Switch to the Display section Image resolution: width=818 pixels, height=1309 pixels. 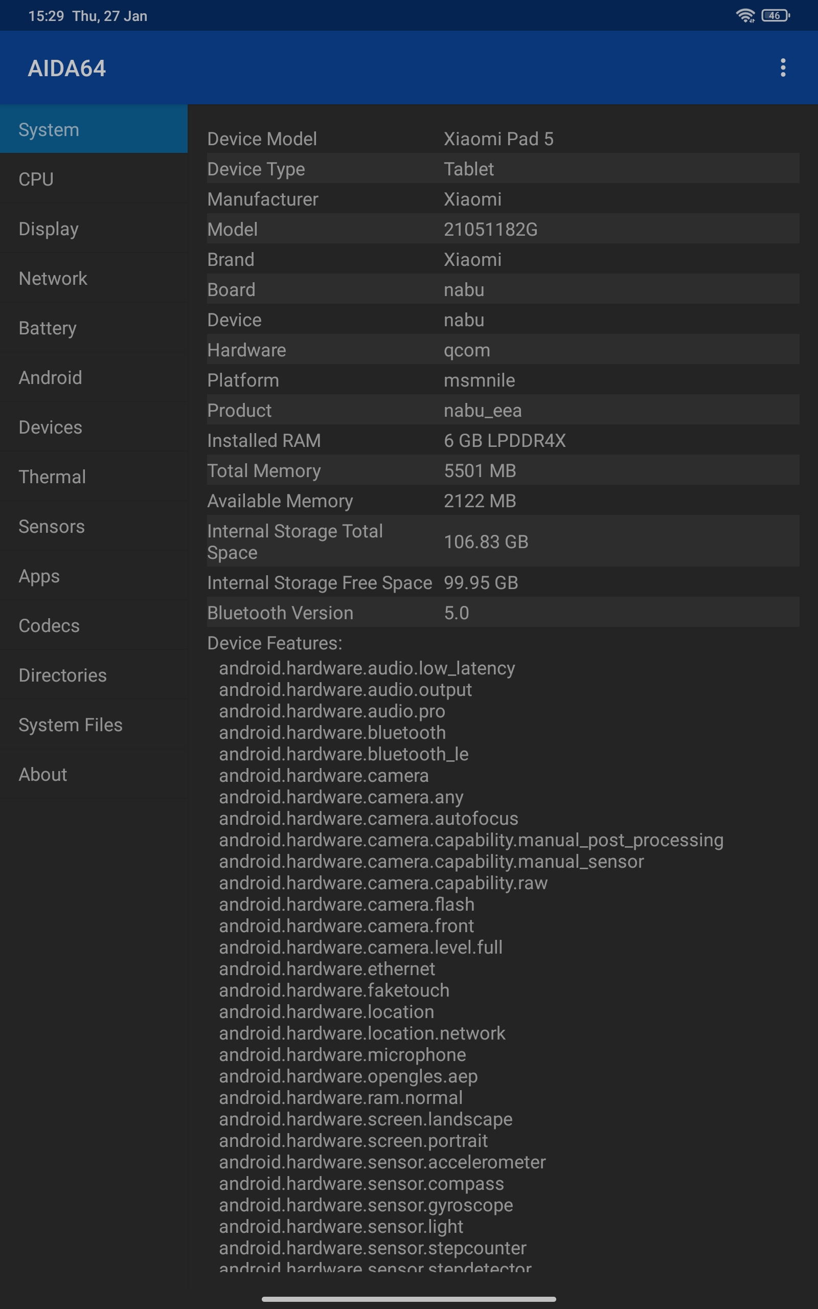point(94,229)
